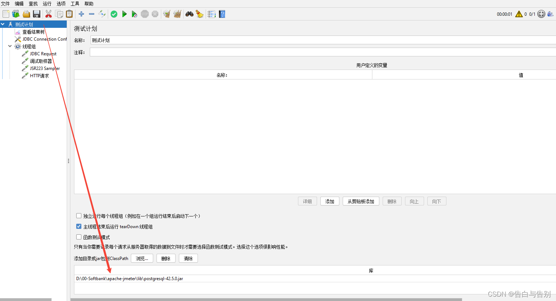The width and height of the screenshot is (556, 301).
Task: Click the 从剪贴板添加 button
Action: click(x=361, y=201)
